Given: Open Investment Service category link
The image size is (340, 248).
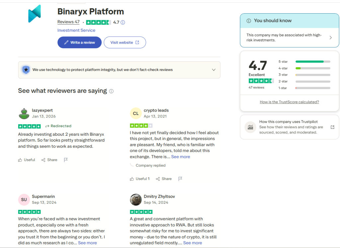Looking at the screenshot, I should tap(76, 30).
